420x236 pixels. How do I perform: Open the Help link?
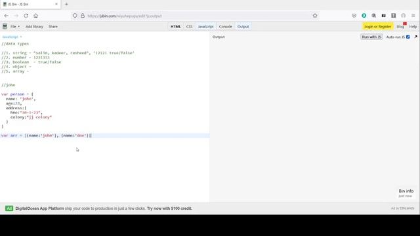413,26
